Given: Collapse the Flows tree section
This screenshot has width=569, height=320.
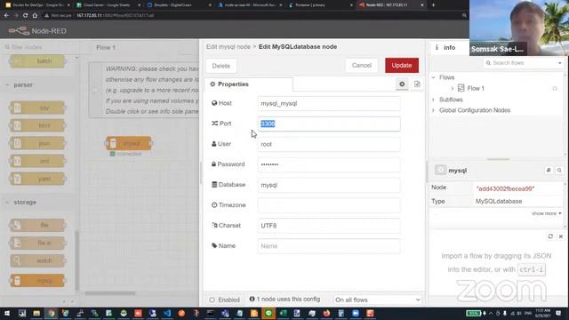Looking at the screenshot, I should point(433,77).
